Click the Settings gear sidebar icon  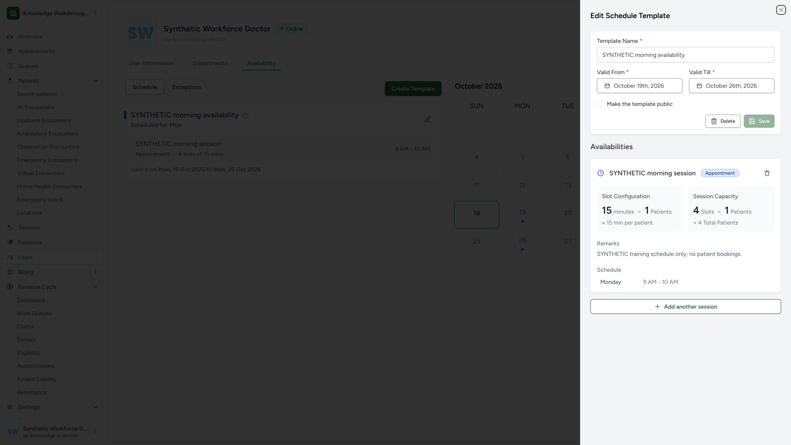pos(10,407)
